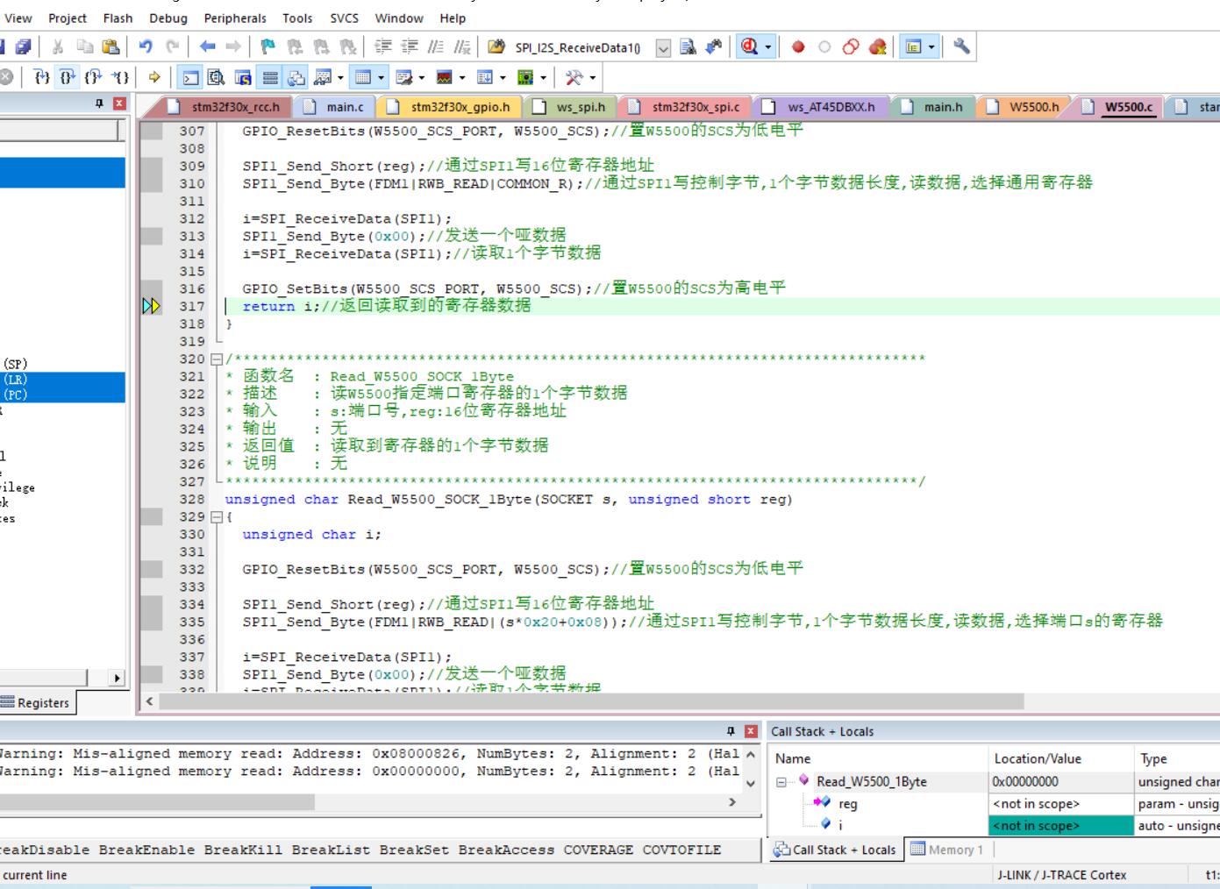This screenshot has width=1220, height=889.
Task: Switch to the main.c tab
Action: (335, 107)
